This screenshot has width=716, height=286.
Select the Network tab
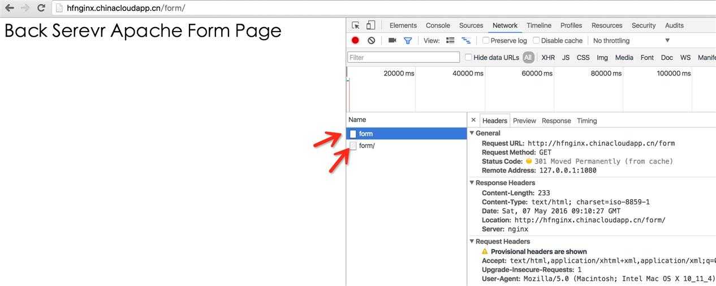(505, 25)
